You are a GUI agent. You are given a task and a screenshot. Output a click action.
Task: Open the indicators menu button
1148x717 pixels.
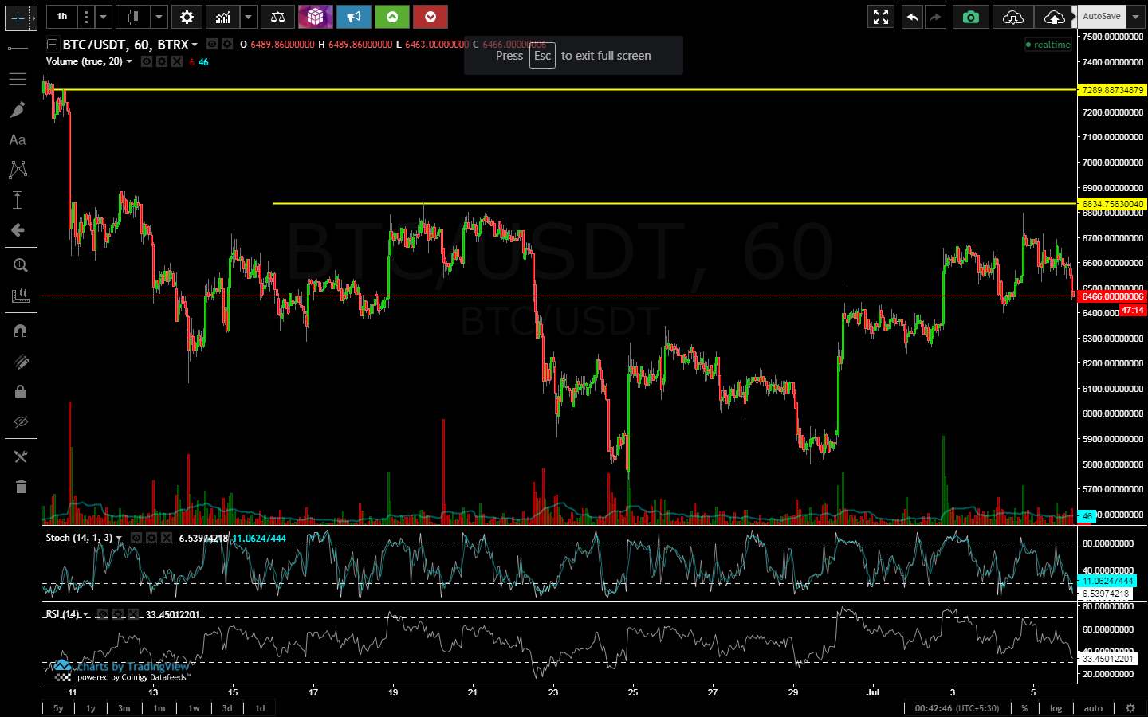click(x=223, y=17)
